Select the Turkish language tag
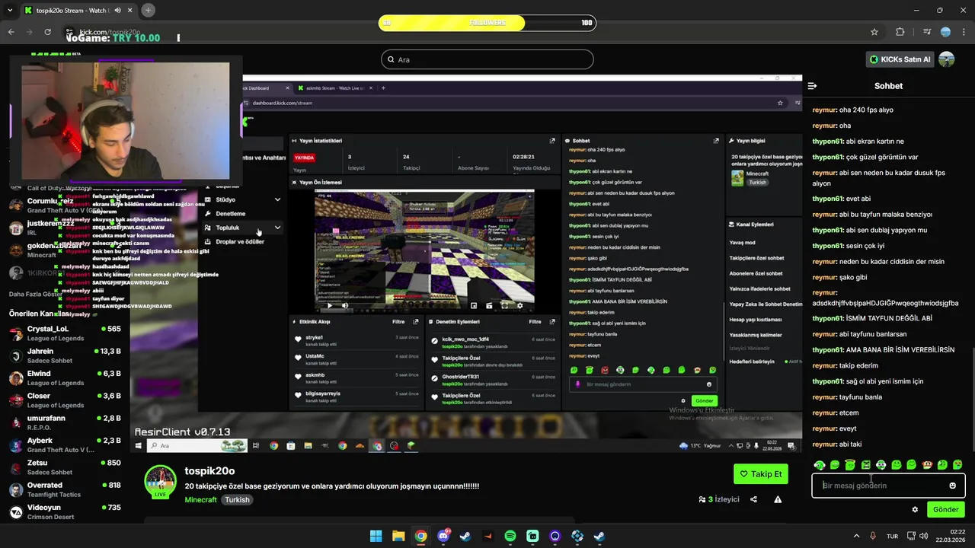 [237, 500]
